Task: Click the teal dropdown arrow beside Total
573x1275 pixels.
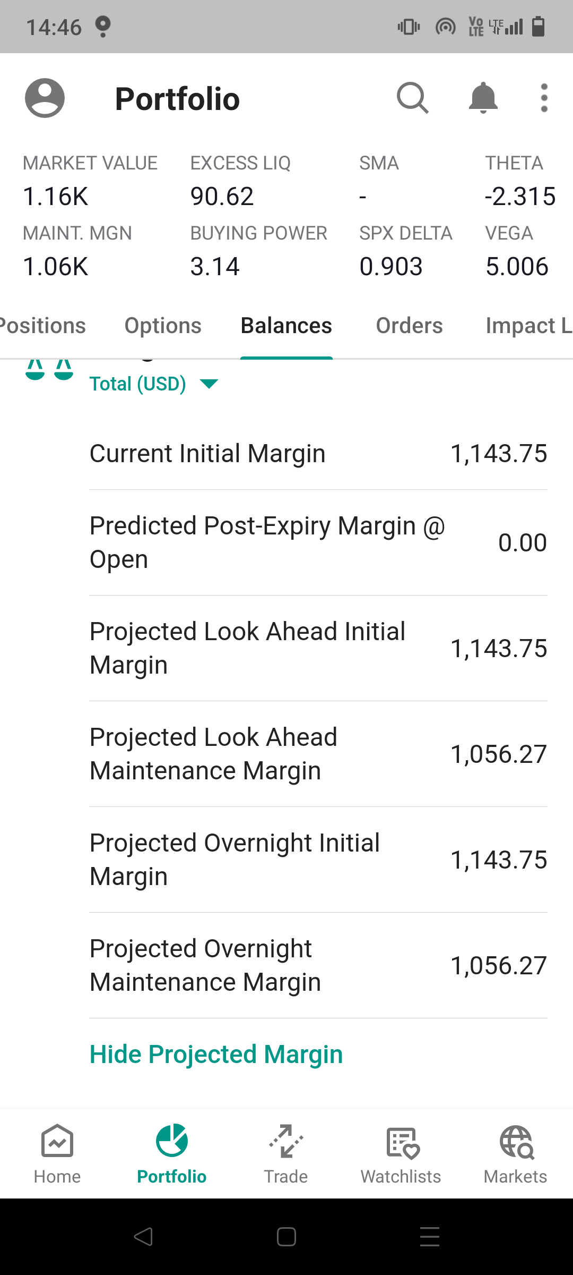Action: [x=209, y=384]
